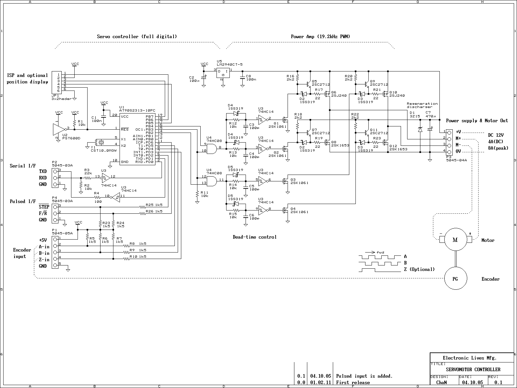Click the motor symbol labeled M
Image resolution: width=517 pixels, height=388 pixels.
(x=455, y=240)
